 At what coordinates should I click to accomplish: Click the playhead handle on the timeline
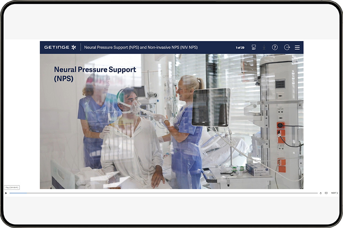[x=27, y=193]
